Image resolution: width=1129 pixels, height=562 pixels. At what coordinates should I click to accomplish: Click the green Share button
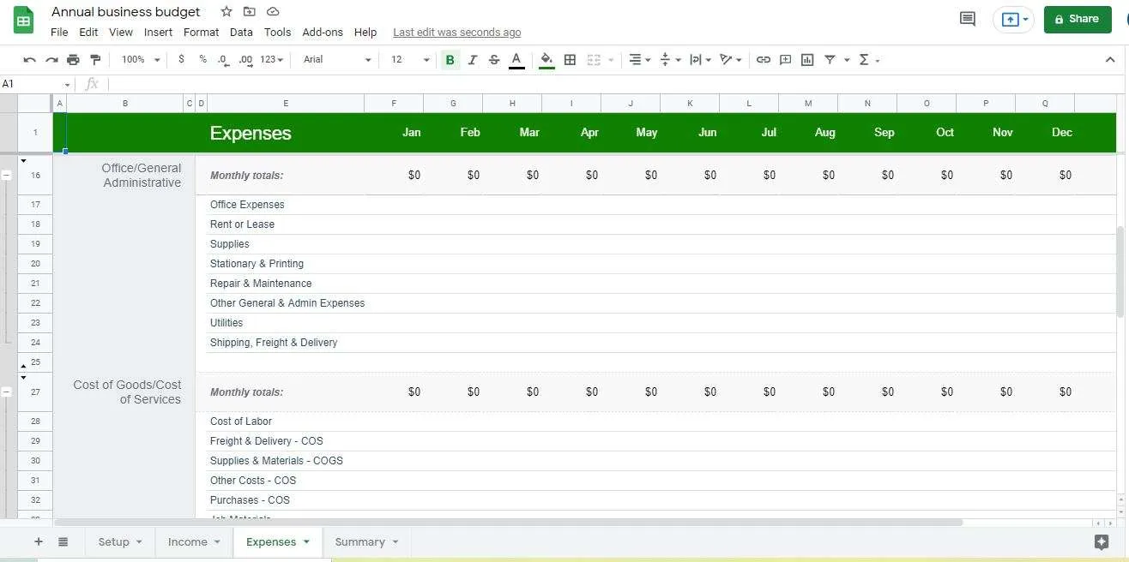pyautogui.click(x=1078, y=19)
